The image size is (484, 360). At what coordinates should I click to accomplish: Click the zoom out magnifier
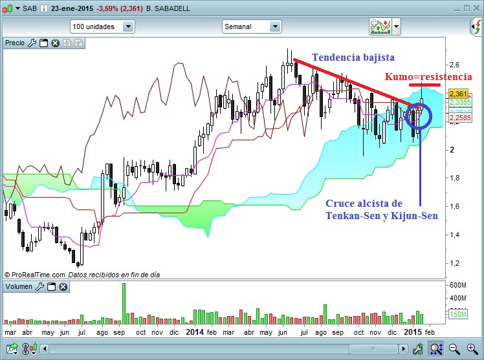click(454, 349)
